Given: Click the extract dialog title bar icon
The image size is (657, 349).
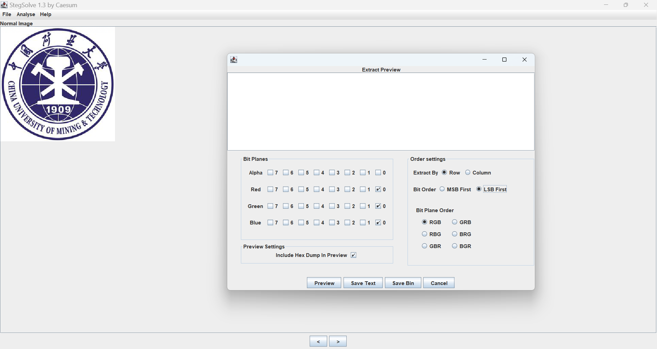Looking at the screenshot, I should (x=234, y=60).
